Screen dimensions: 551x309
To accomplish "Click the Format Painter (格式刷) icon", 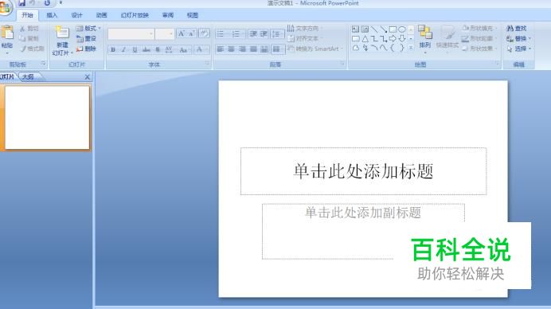I will tap(23, 49).
